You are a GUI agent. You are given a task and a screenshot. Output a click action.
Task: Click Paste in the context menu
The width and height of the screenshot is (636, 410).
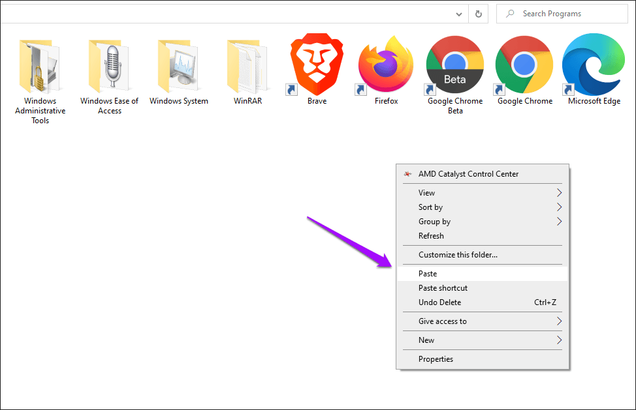click(483, 274)
